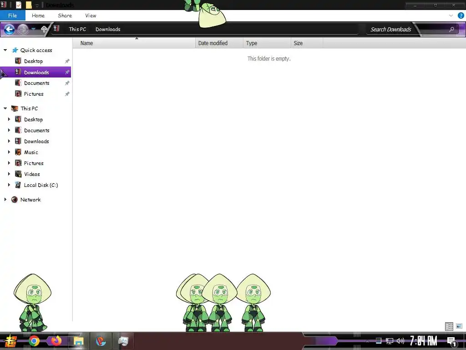466x350 pixels.
Task: Open Customize Quick Access Toolbar dropdown
Action: pos(37,5)
